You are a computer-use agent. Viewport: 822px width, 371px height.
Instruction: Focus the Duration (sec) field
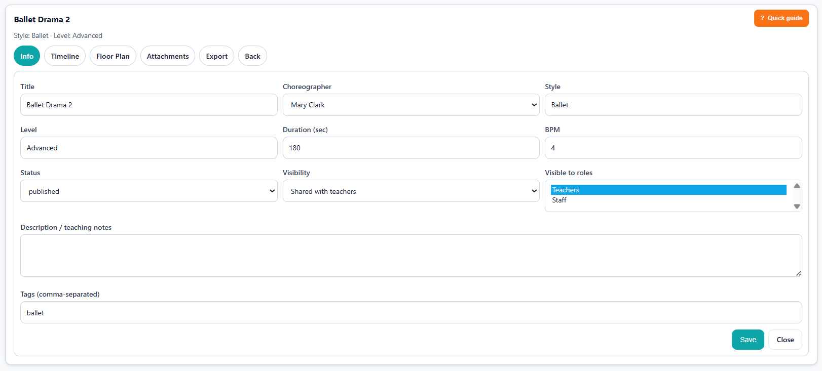pos(410,148)
